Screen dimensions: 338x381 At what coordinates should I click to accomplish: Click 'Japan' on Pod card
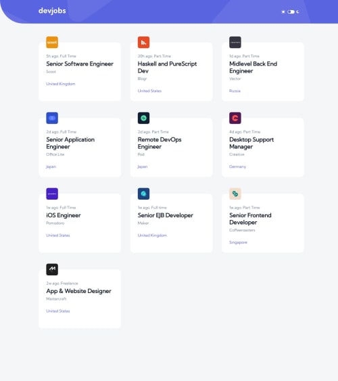[143, 166]
